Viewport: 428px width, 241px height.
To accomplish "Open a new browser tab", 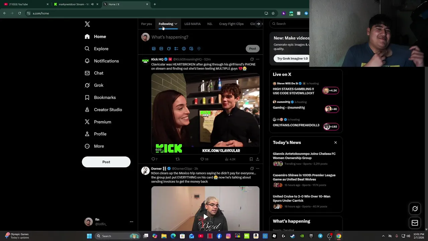I will tap(155, 4).
